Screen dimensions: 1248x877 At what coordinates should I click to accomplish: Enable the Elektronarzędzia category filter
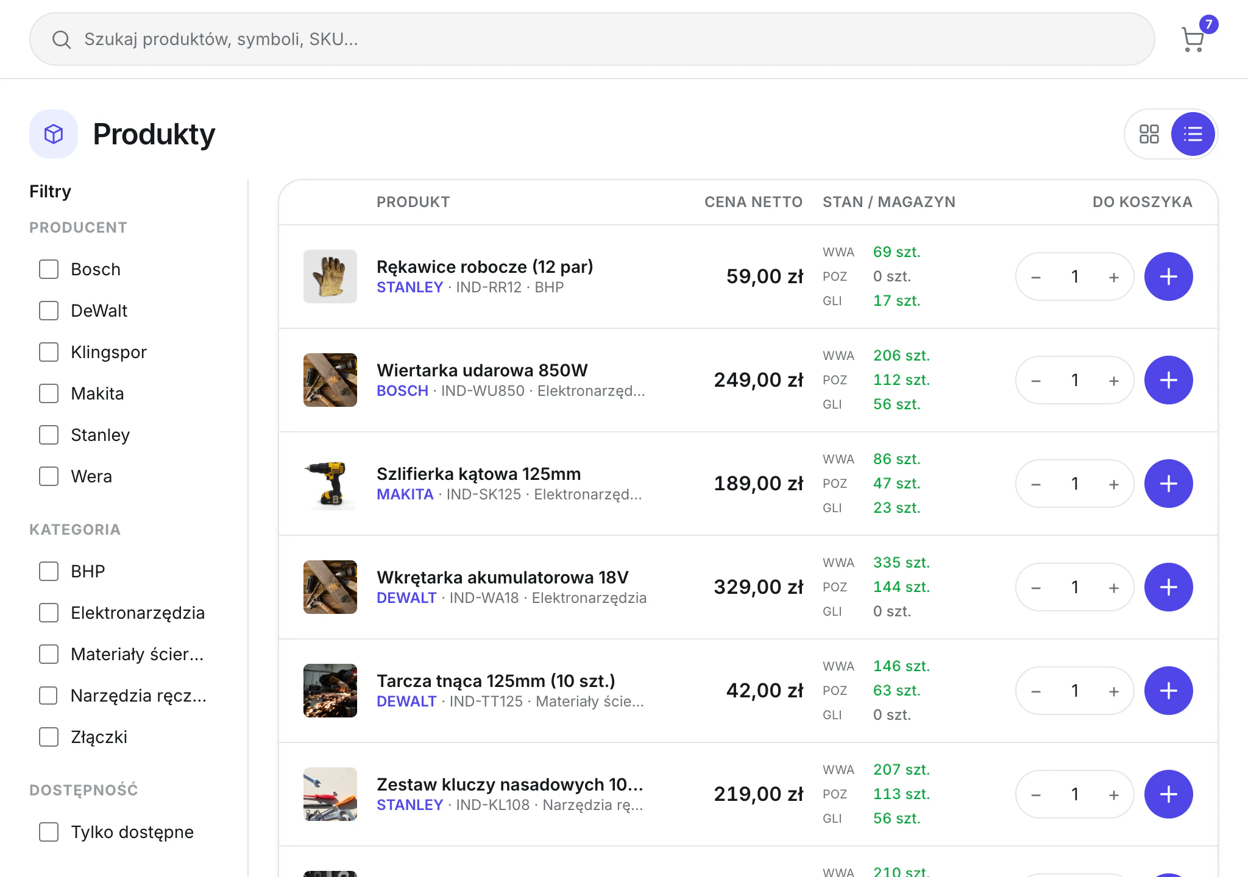coord(49,613)
